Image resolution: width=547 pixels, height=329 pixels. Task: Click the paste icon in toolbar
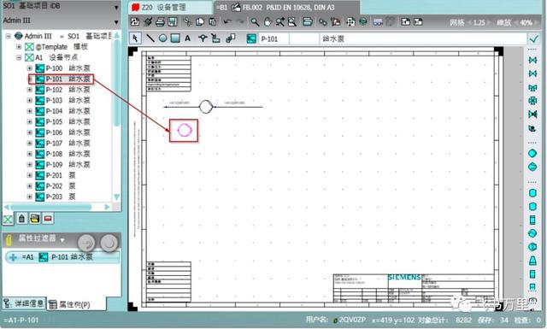(212, 22)
